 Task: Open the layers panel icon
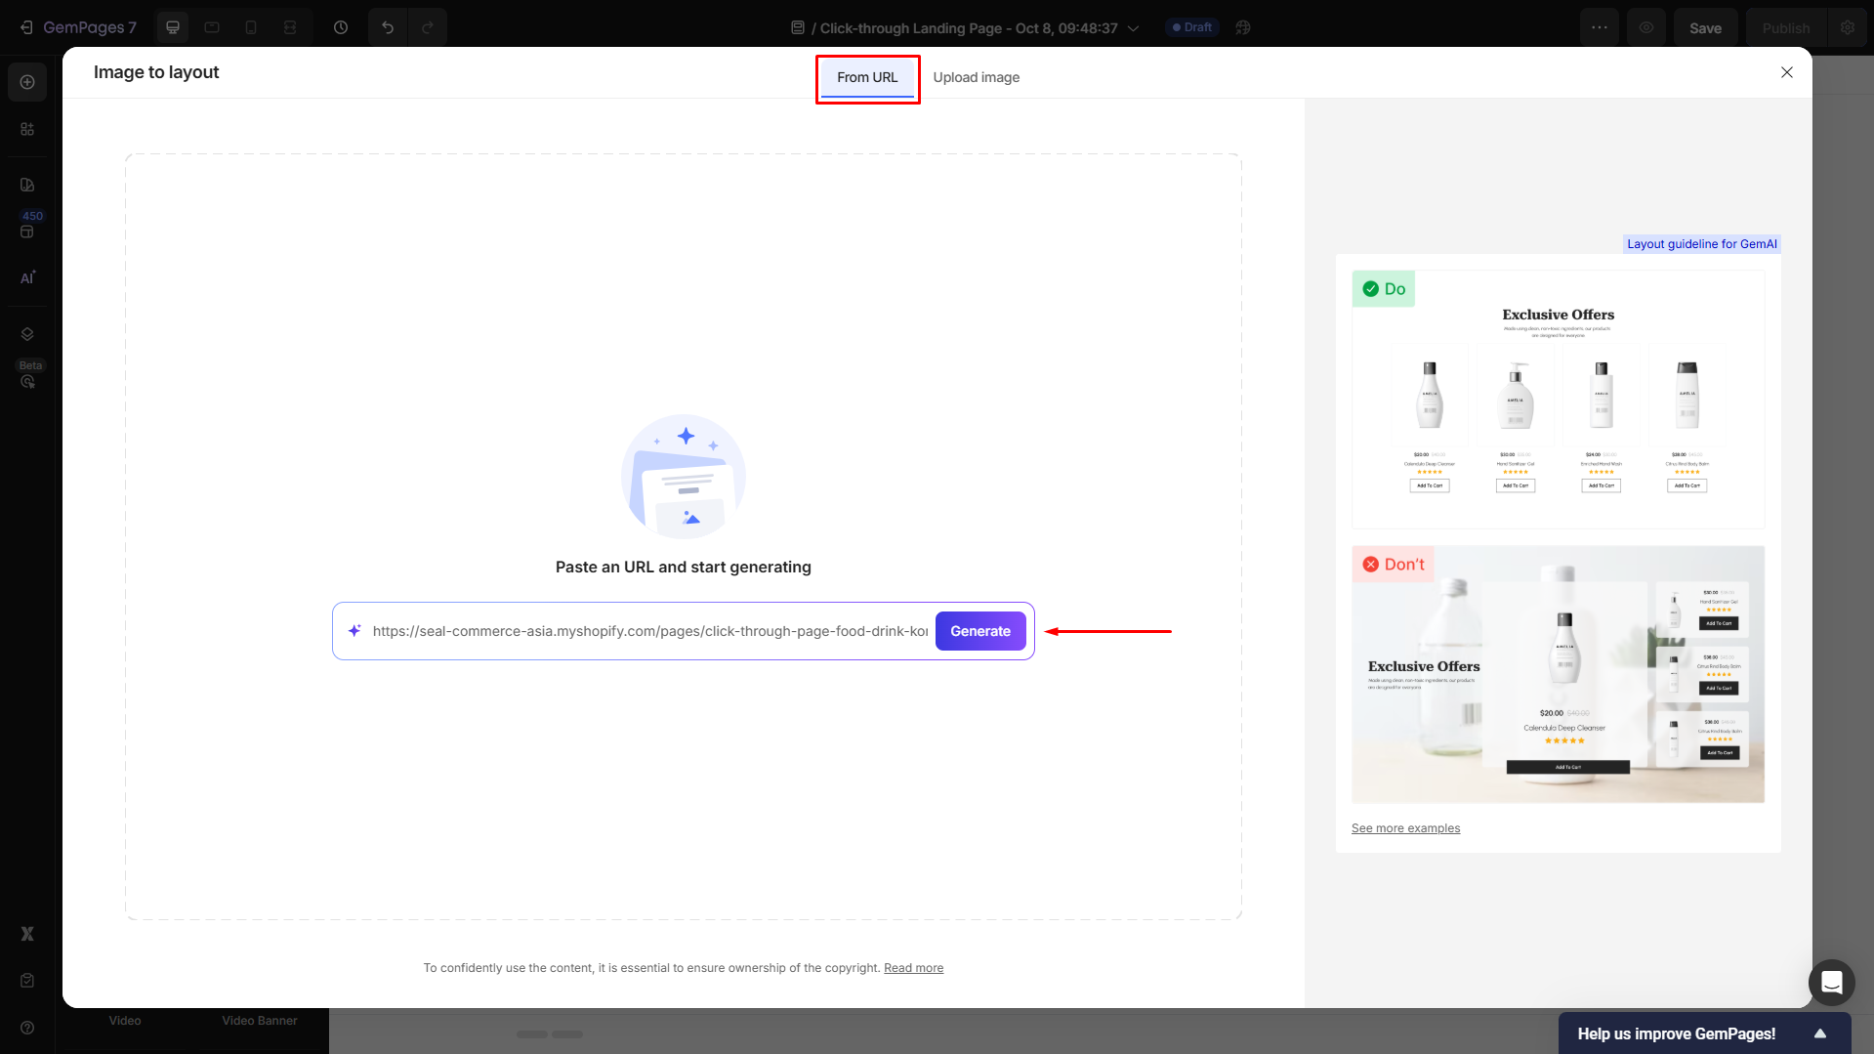27,334
